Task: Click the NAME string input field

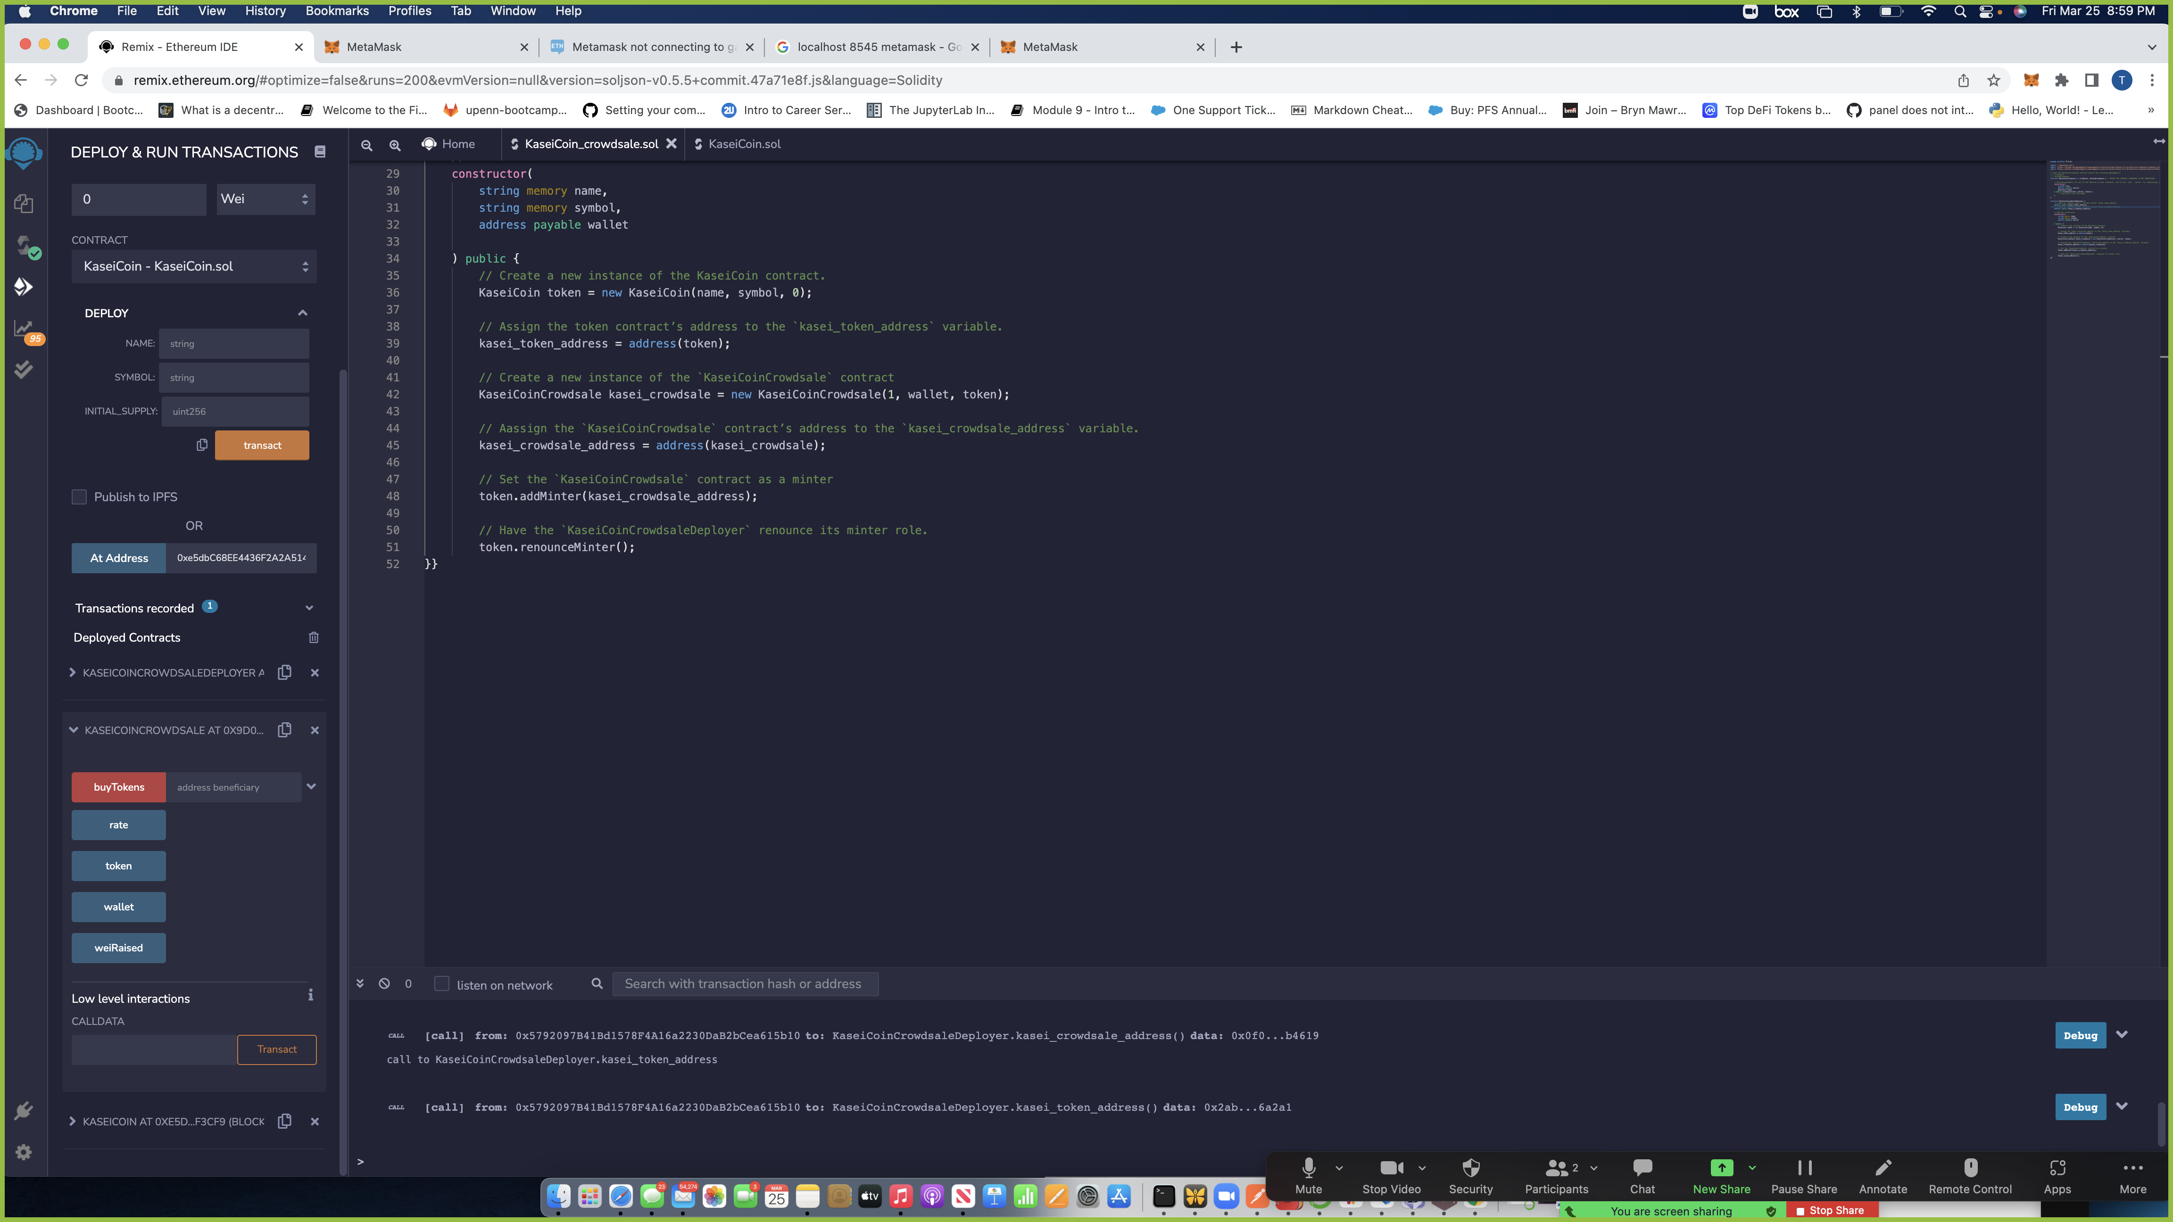Action: 234,344
